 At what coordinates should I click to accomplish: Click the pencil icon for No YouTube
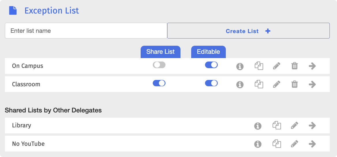point(295,143)
